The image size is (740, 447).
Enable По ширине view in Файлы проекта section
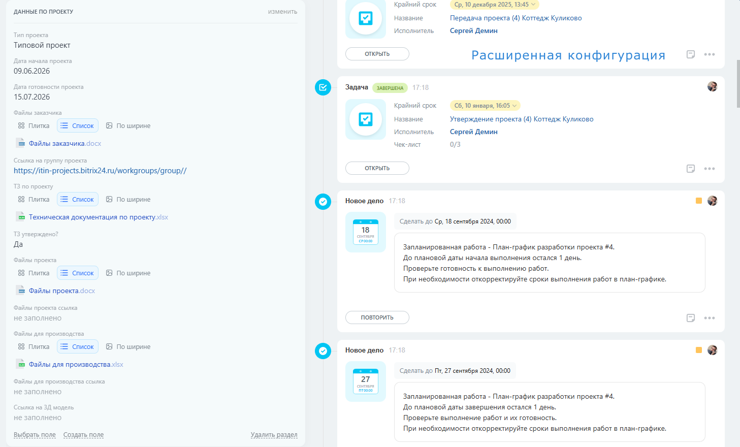tap(128, 273)
